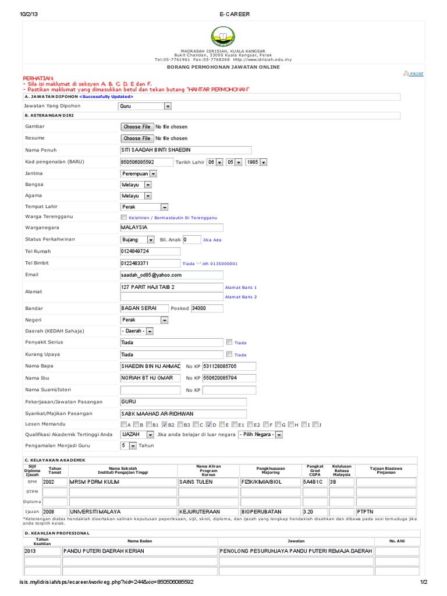The height and width of the screenshot is (596, 447).
Task: Click SPM grade field 5A4B1C
Action: point(315,482)
